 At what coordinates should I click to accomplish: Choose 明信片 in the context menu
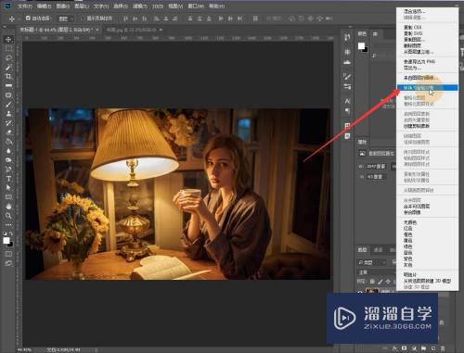(x=410, y=275)
